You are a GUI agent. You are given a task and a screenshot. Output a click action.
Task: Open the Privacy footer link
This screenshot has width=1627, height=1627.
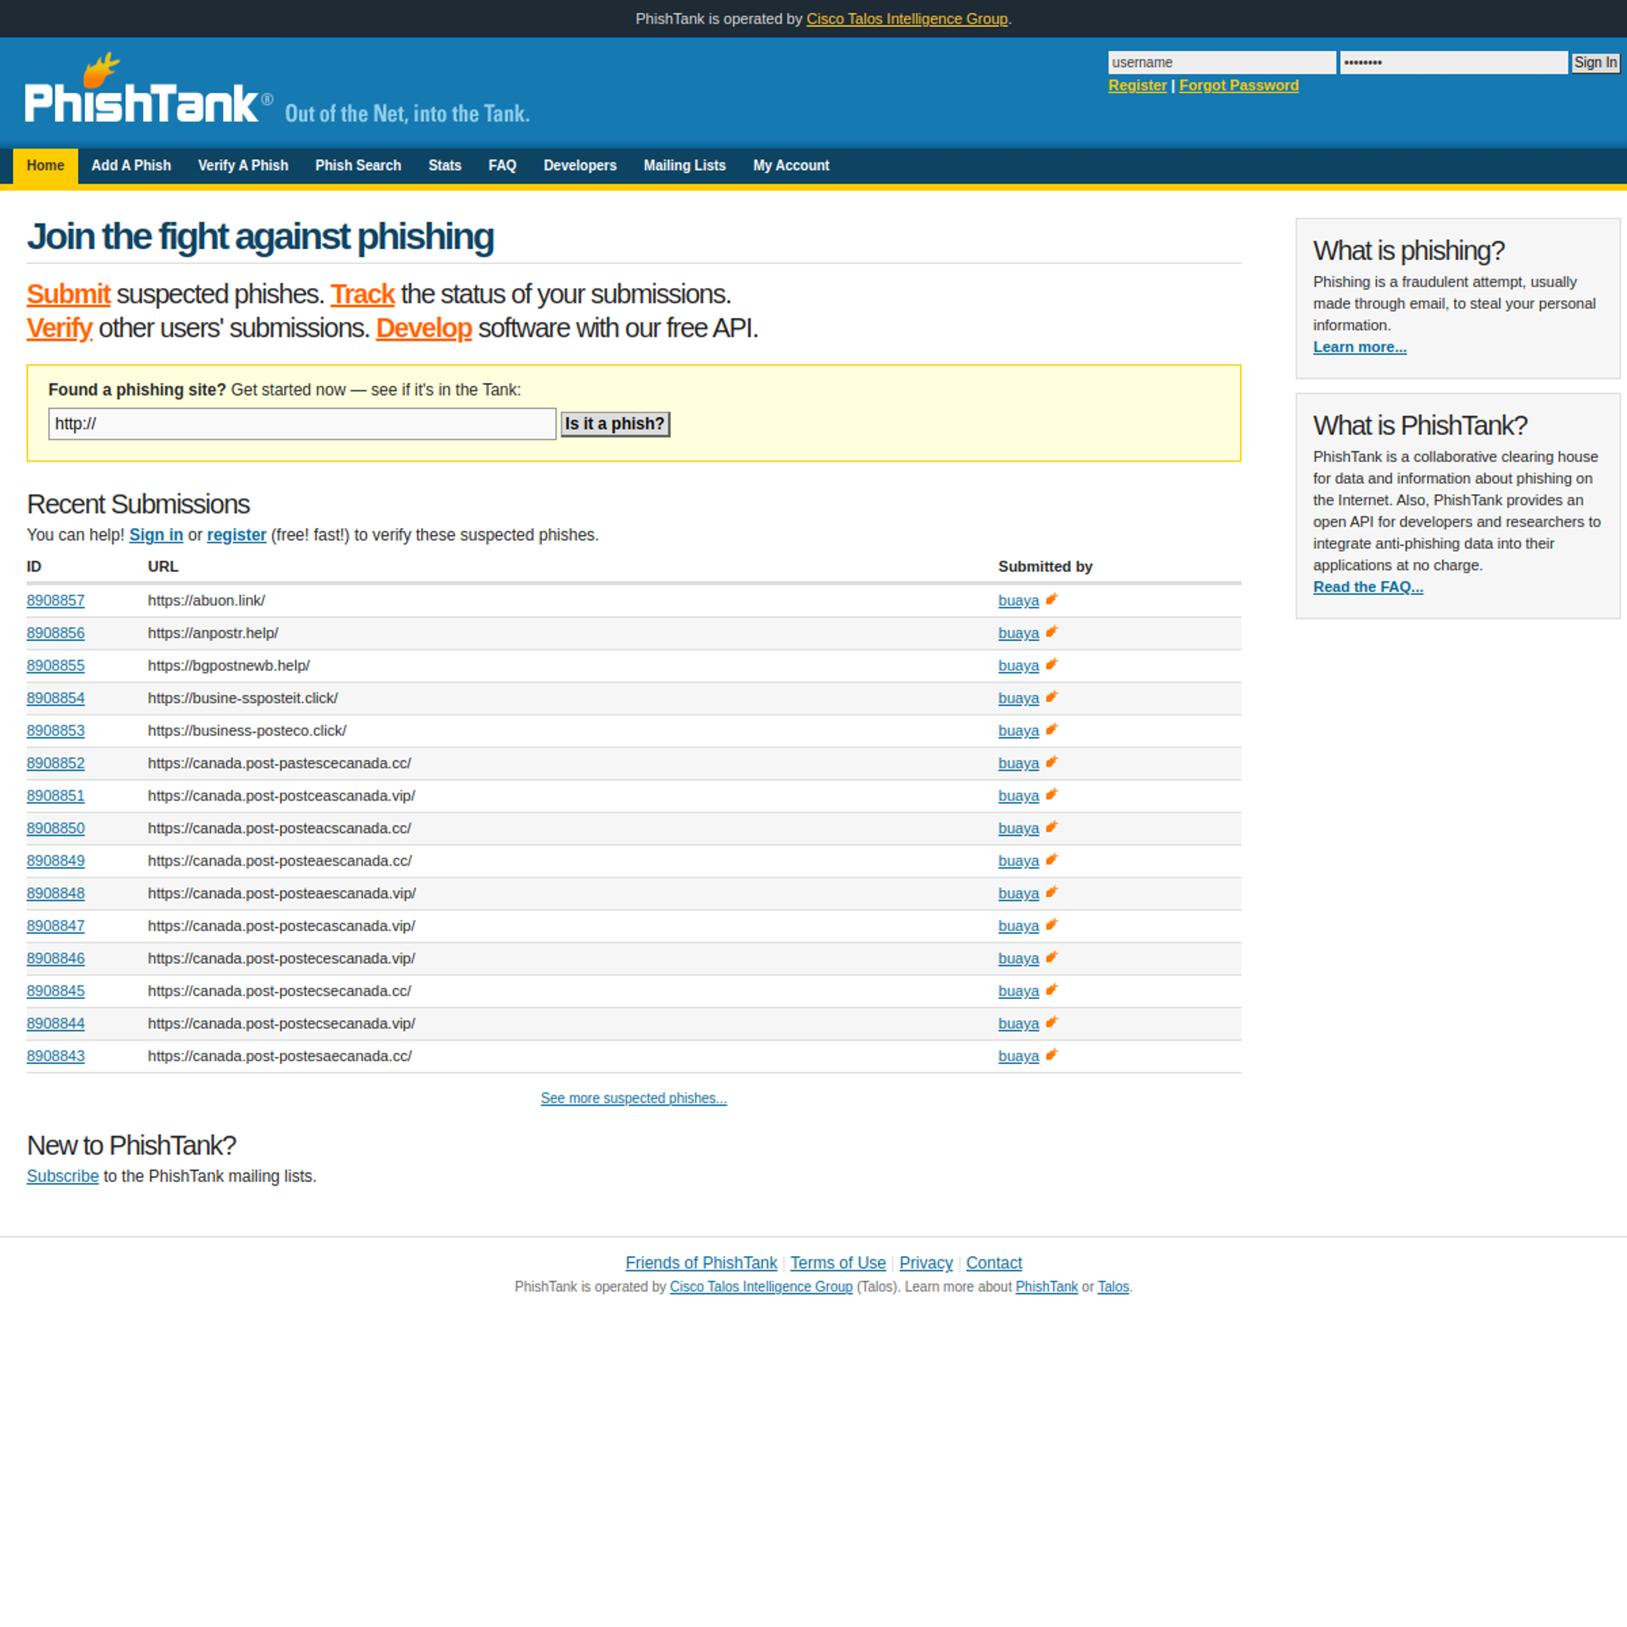[925, 1263]
